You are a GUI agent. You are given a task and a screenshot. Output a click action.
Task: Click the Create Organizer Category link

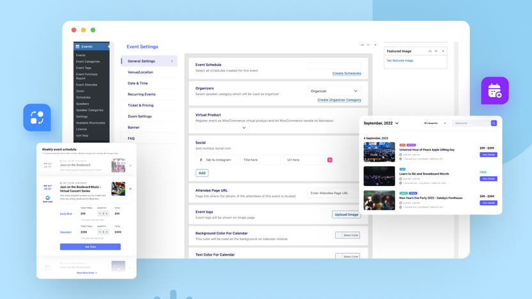coord(339,100)
